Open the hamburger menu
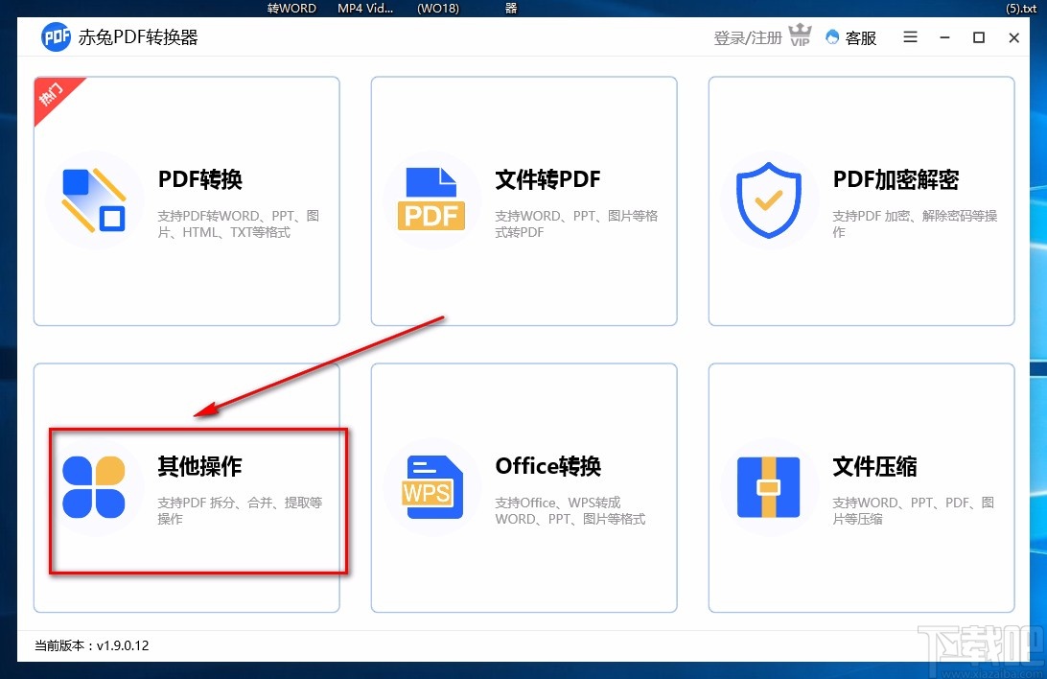The width and height of the screenshot is (1047, 679). coord(909,36)
